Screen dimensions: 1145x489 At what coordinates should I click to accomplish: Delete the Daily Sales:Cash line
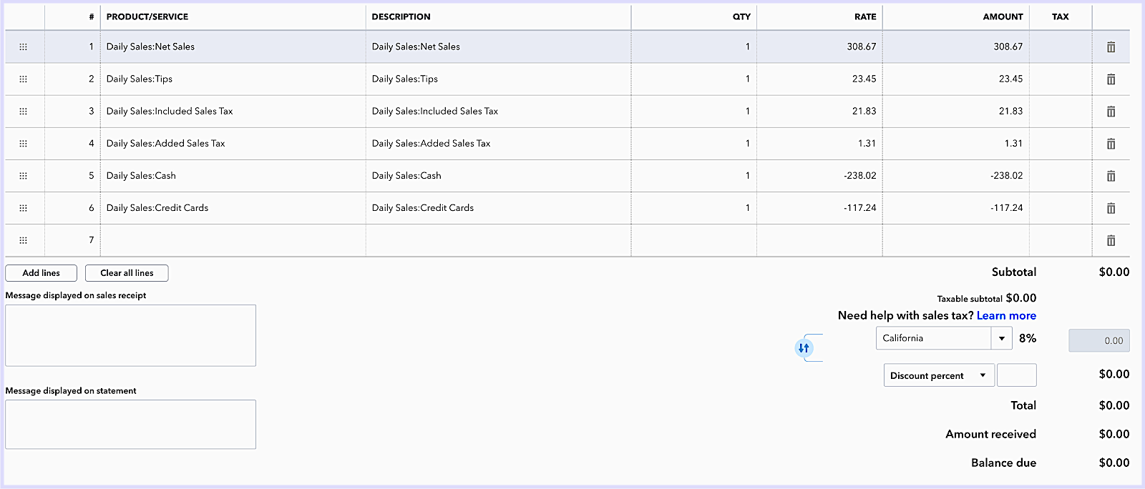(x=1111, y=176)
